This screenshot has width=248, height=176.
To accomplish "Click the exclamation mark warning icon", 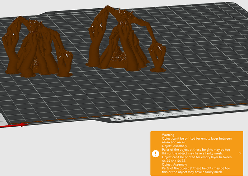I will 156,153.
